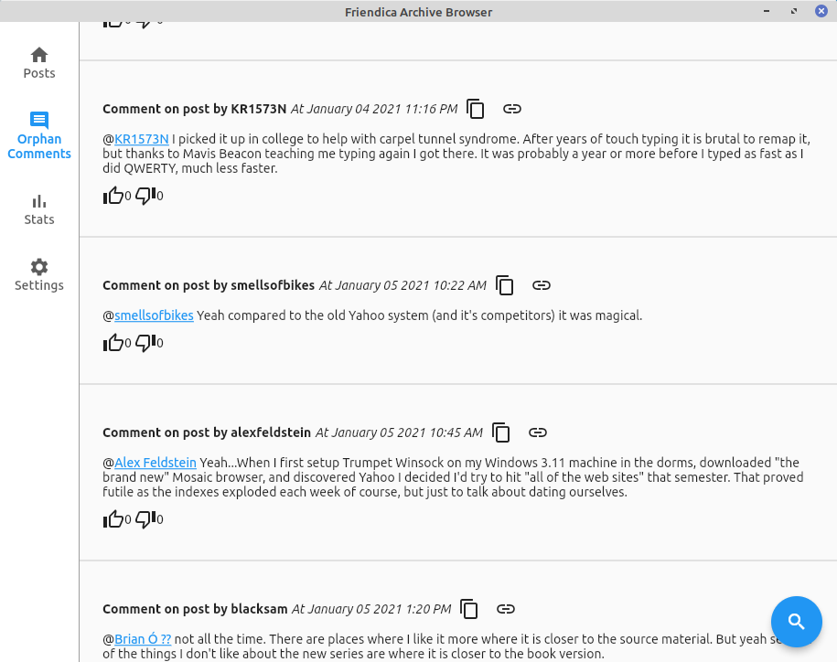Click the Brian Ó mention link
The width and height of the screenshot is (837, 662).
click(143, 639)
